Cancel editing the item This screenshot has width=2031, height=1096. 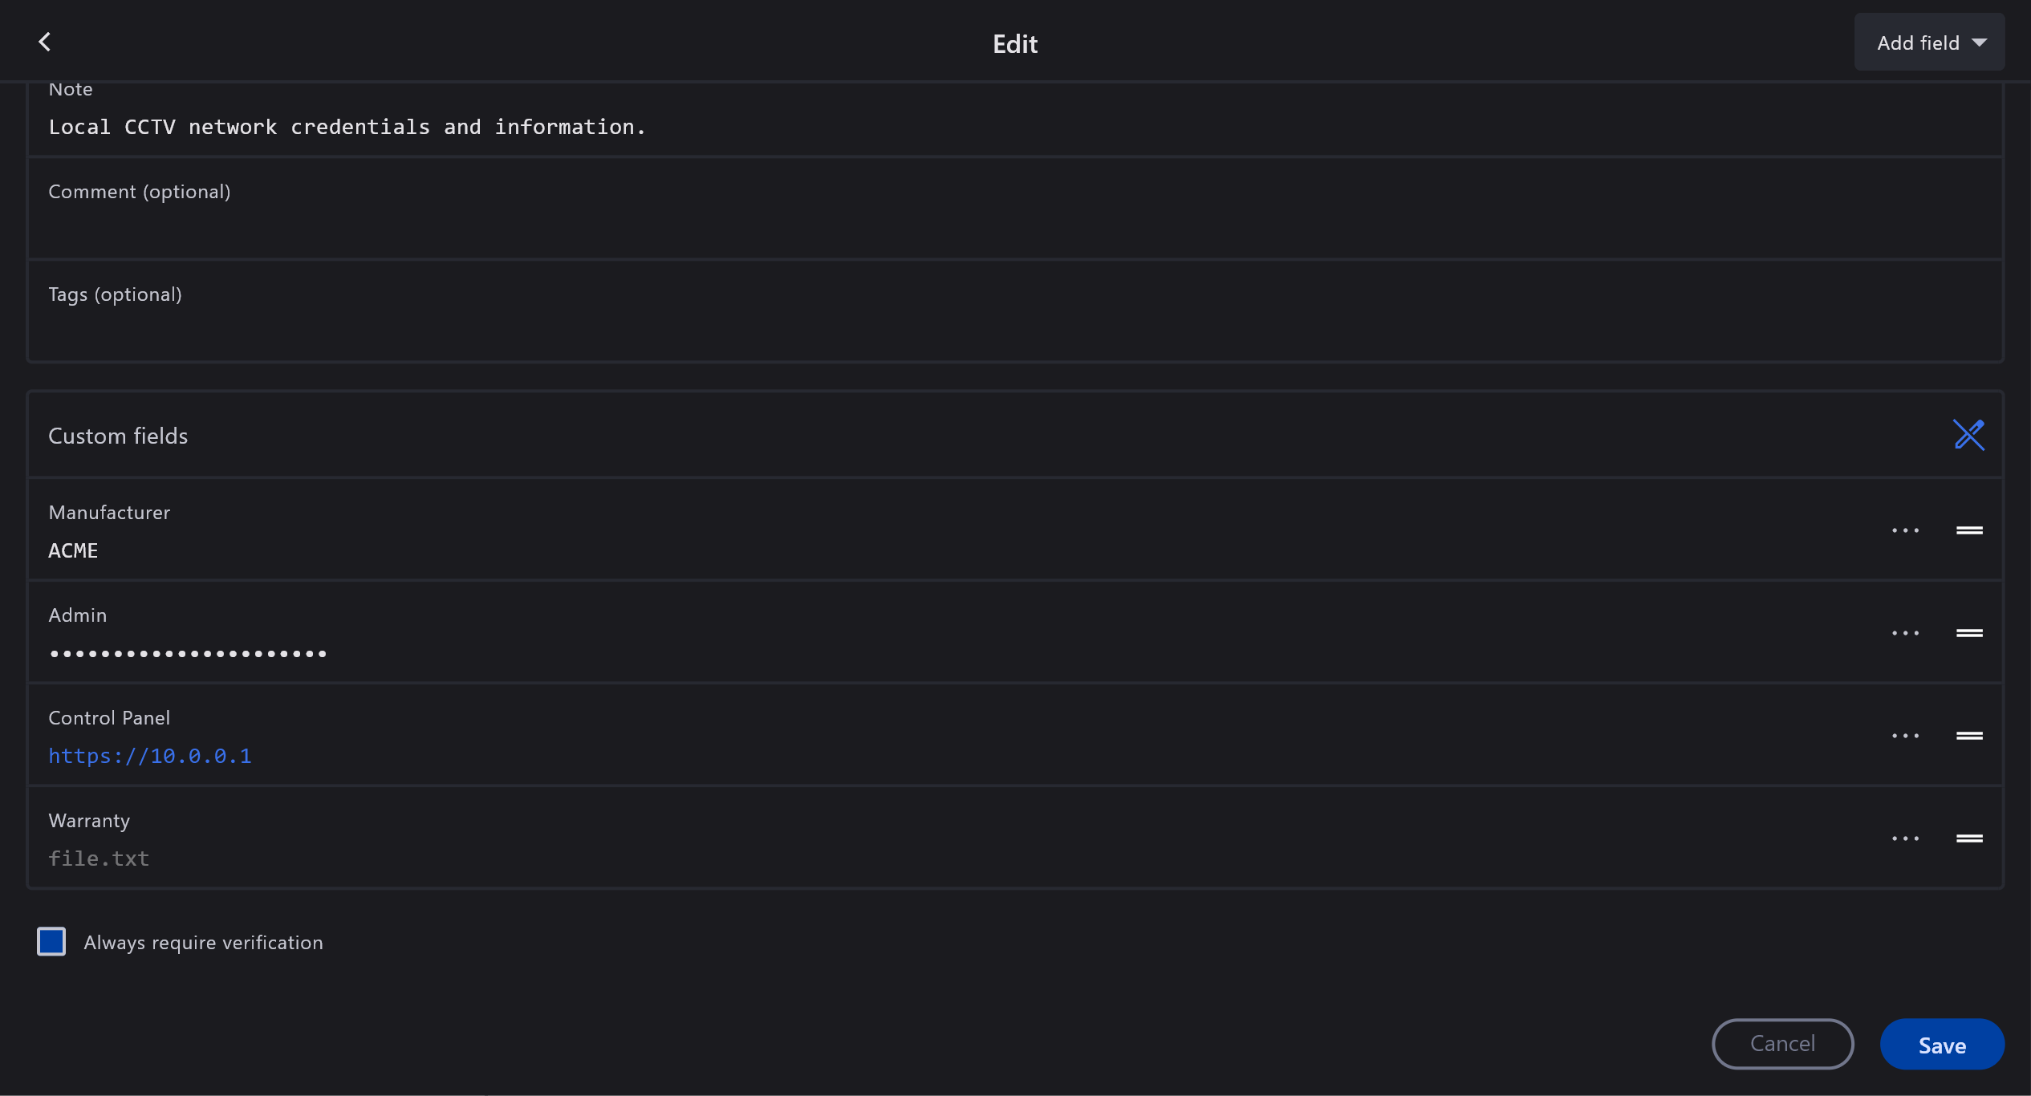click(1782, 1044)
